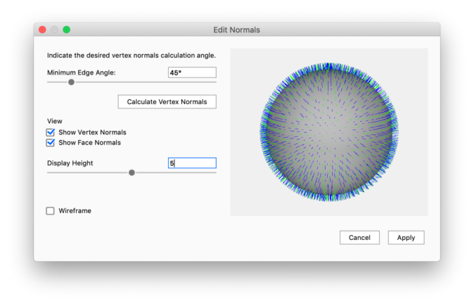The width and height of the screenshot is (474, 306).
Task: Click the Calculate Vertex Normals button
Action: 167,102
